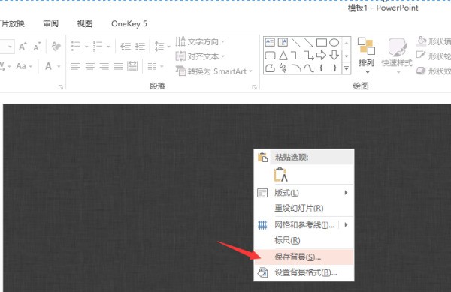Screen dimensions: 451x292
Task: Justify the paragraph text
Action: point(118,67)
